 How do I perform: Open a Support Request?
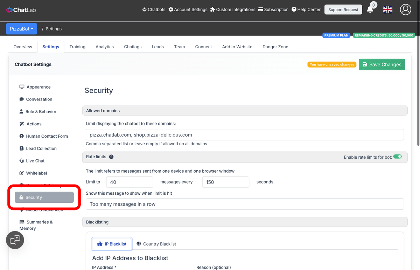click(x=343, y=9)
